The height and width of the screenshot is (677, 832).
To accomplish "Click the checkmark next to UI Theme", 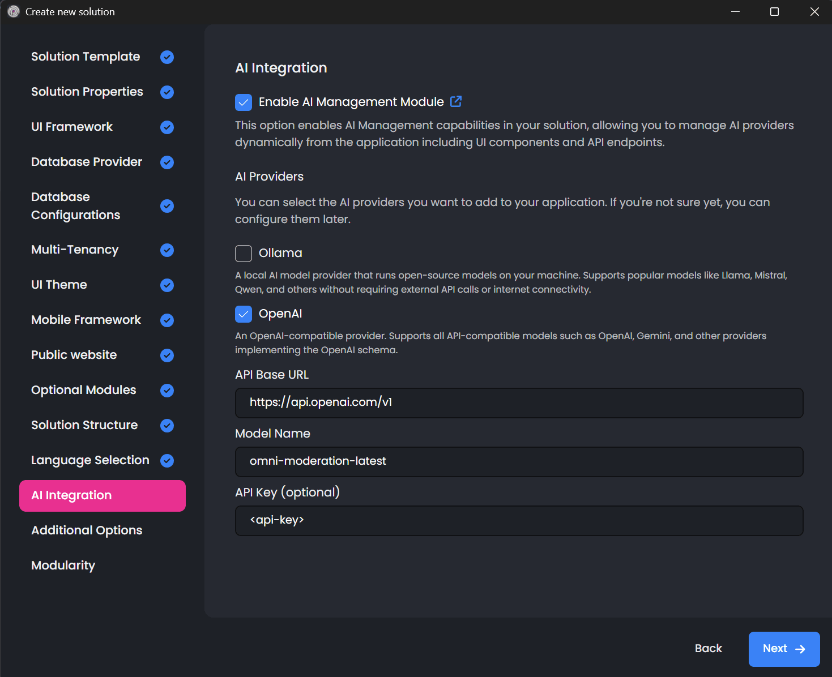I will [167, 285].
